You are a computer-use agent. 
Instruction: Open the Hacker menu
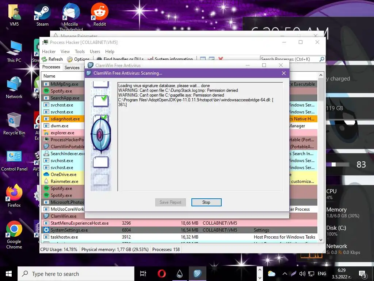click(49, 51)
